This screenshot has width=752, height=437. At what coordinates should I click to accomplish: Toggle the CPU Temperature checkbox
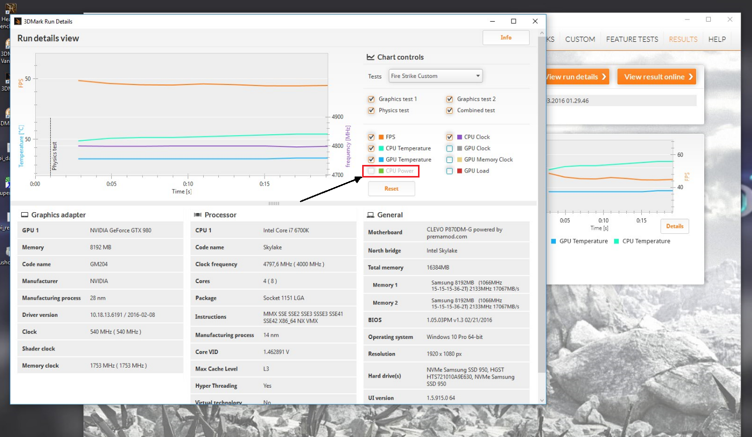point(371,148)
